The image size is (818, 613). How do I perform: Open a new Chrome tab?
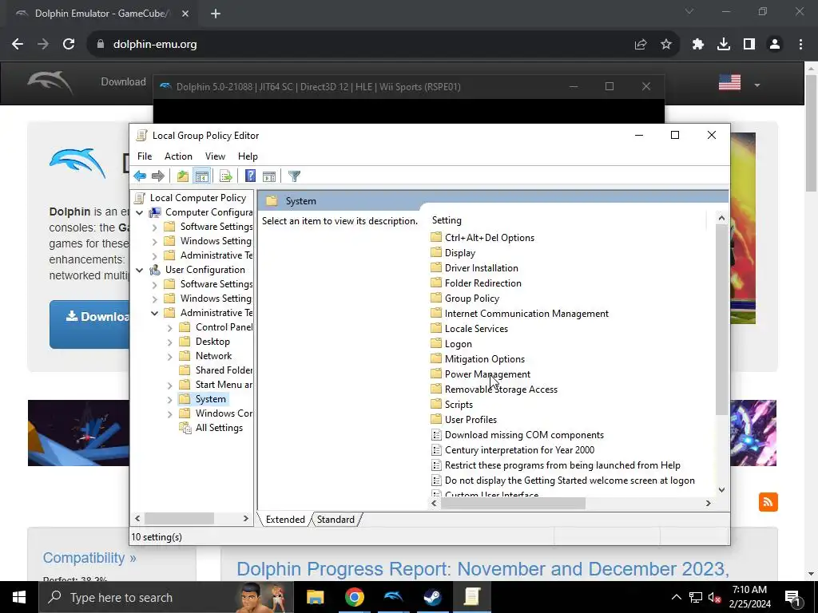tap(216, 14)
